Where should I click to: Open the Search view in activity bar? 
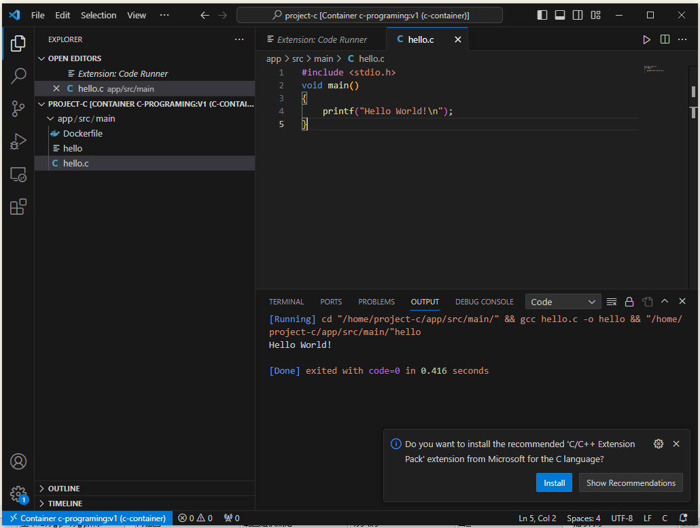click(18, 76)
